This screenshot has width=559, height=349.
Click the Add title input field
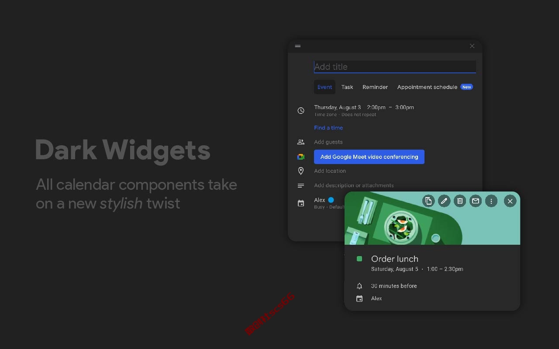click(x=395, y=67)
